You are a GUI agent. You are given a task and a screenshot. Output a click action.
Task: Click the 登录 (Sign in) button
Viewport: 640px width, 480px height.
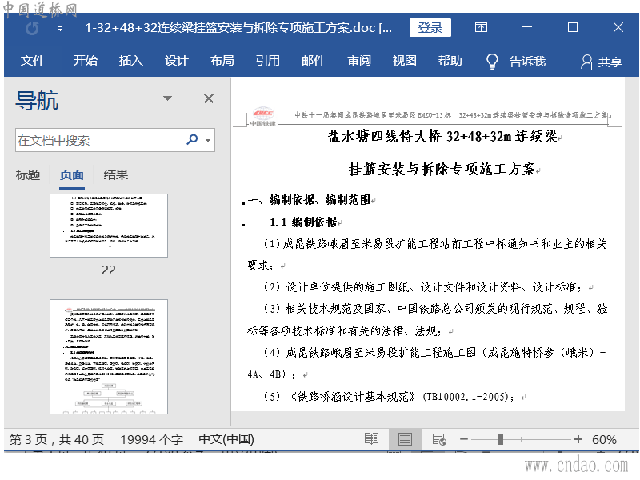(430, 27)
